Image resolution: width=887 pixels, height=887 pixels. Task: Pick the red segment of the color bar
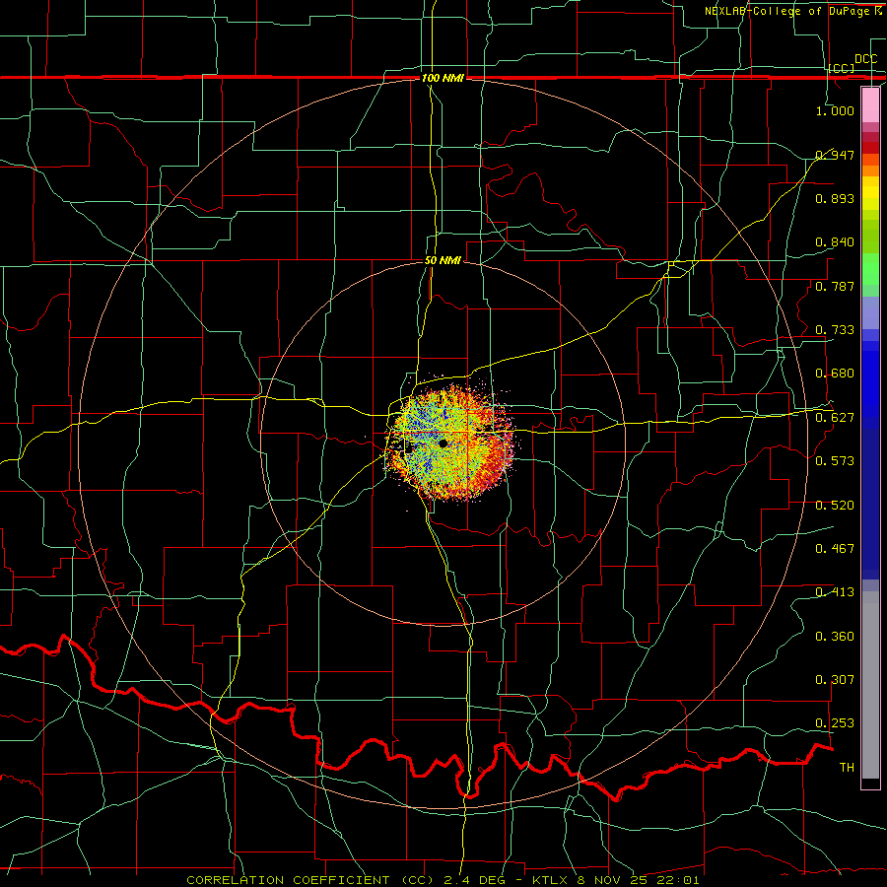pyautogui.click(x=870, y=148)
